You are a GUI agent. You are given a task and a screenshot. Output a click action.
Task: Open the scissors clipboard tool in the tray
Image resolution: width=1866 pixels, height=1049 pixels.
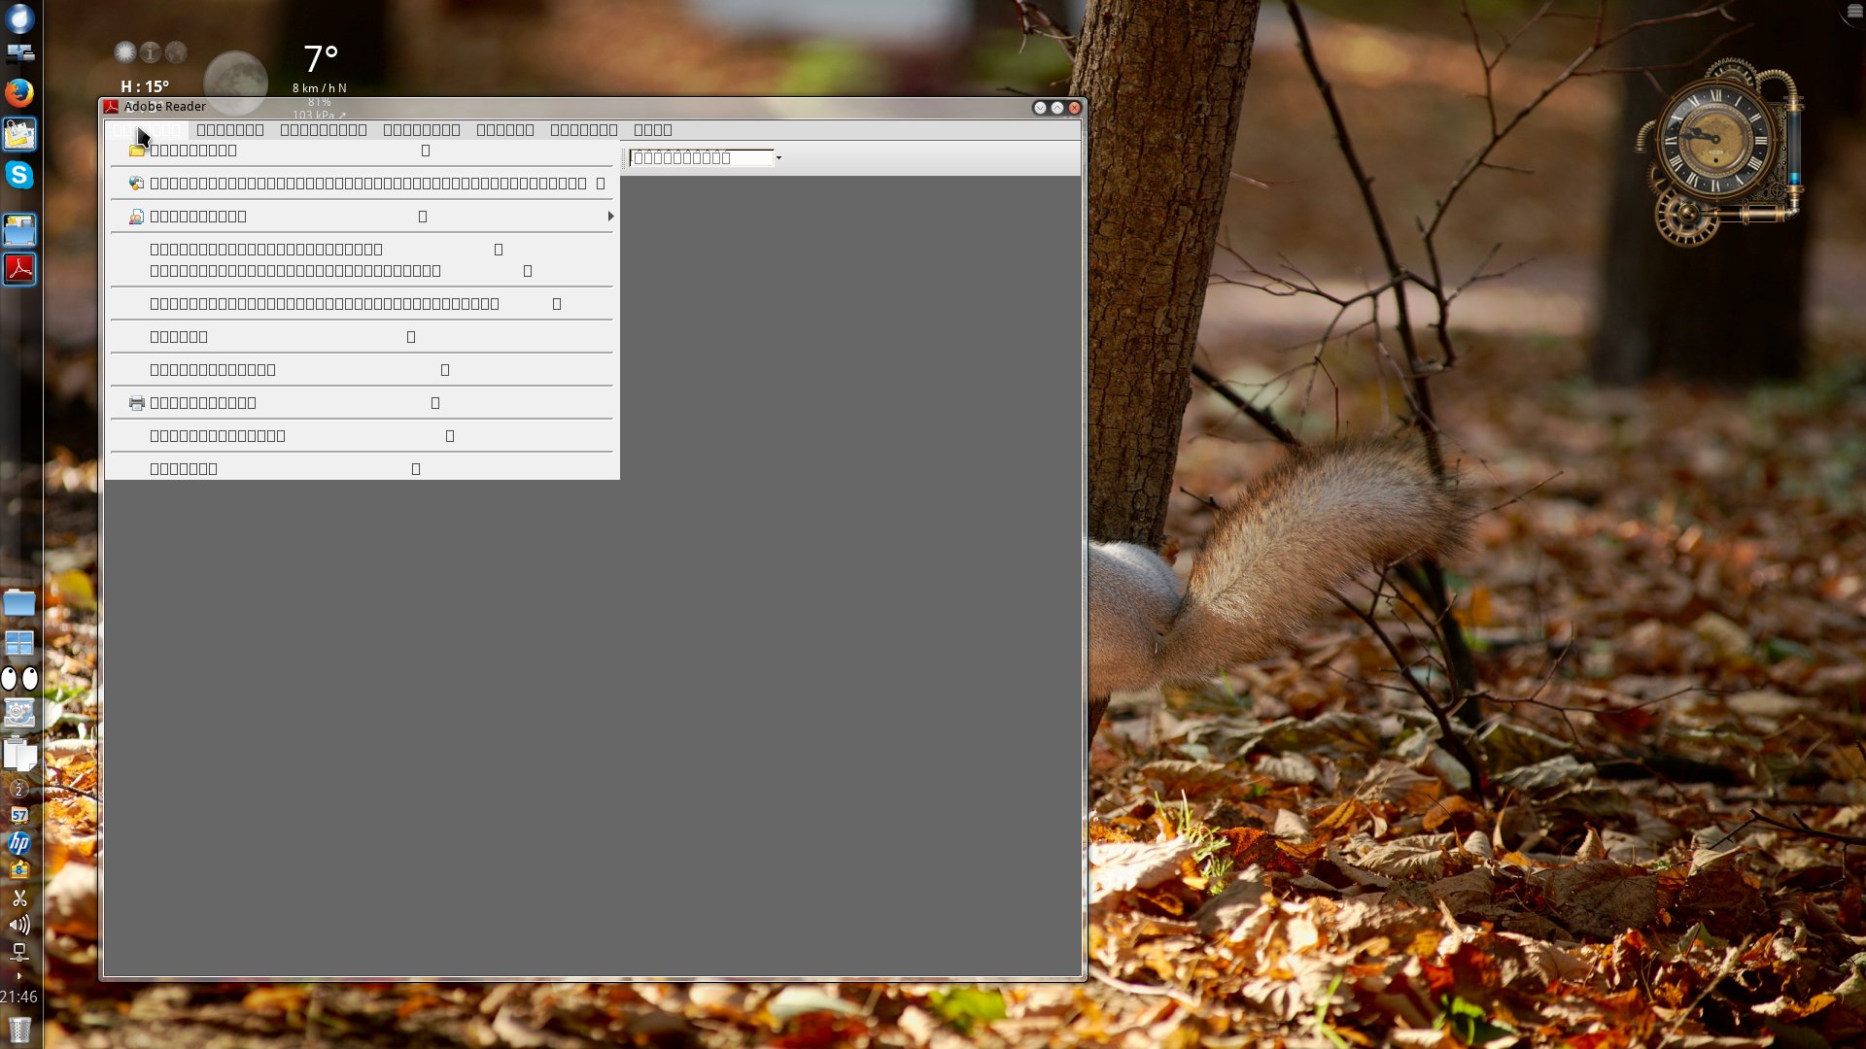point(19,897)
